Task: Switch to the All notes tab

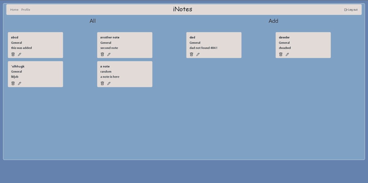Action: pyautogui.click(x=93, y=21)
